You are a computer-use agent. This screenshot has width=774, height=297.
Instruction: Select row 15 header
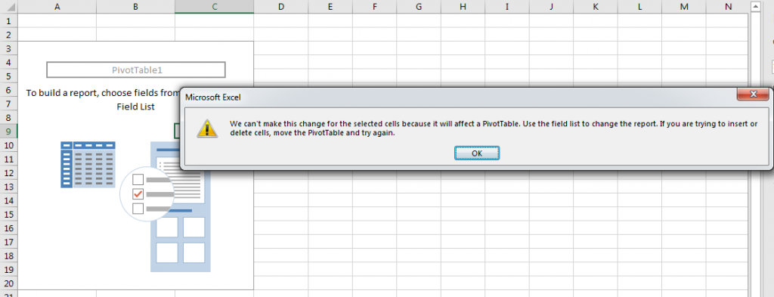(x=8, y=214)
